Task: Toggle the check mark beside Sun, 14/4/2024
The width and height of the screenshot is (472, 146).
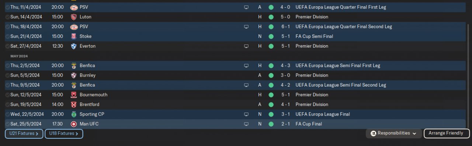Action: [x=7, y=17]
